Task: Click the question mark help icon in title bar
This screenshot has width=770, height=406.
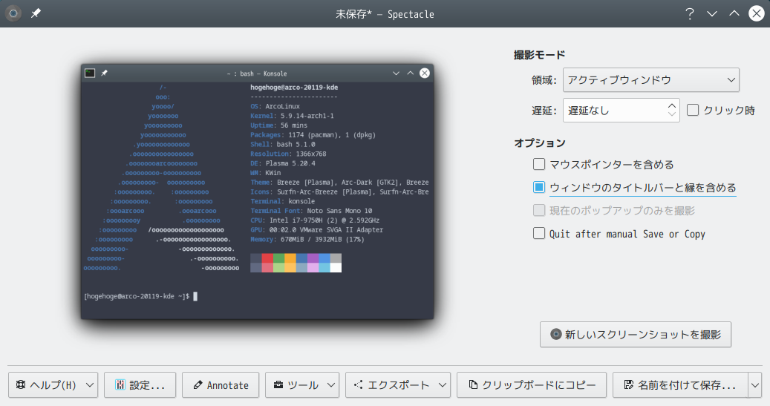Action: [x=690, y=13]
